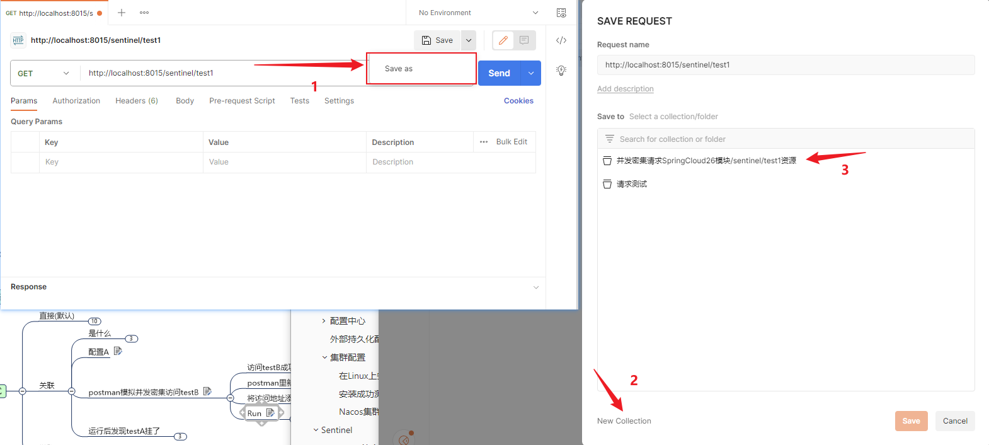989x445 pixels.
Task: Open the GET method dropdown
Action: [44, 73]
